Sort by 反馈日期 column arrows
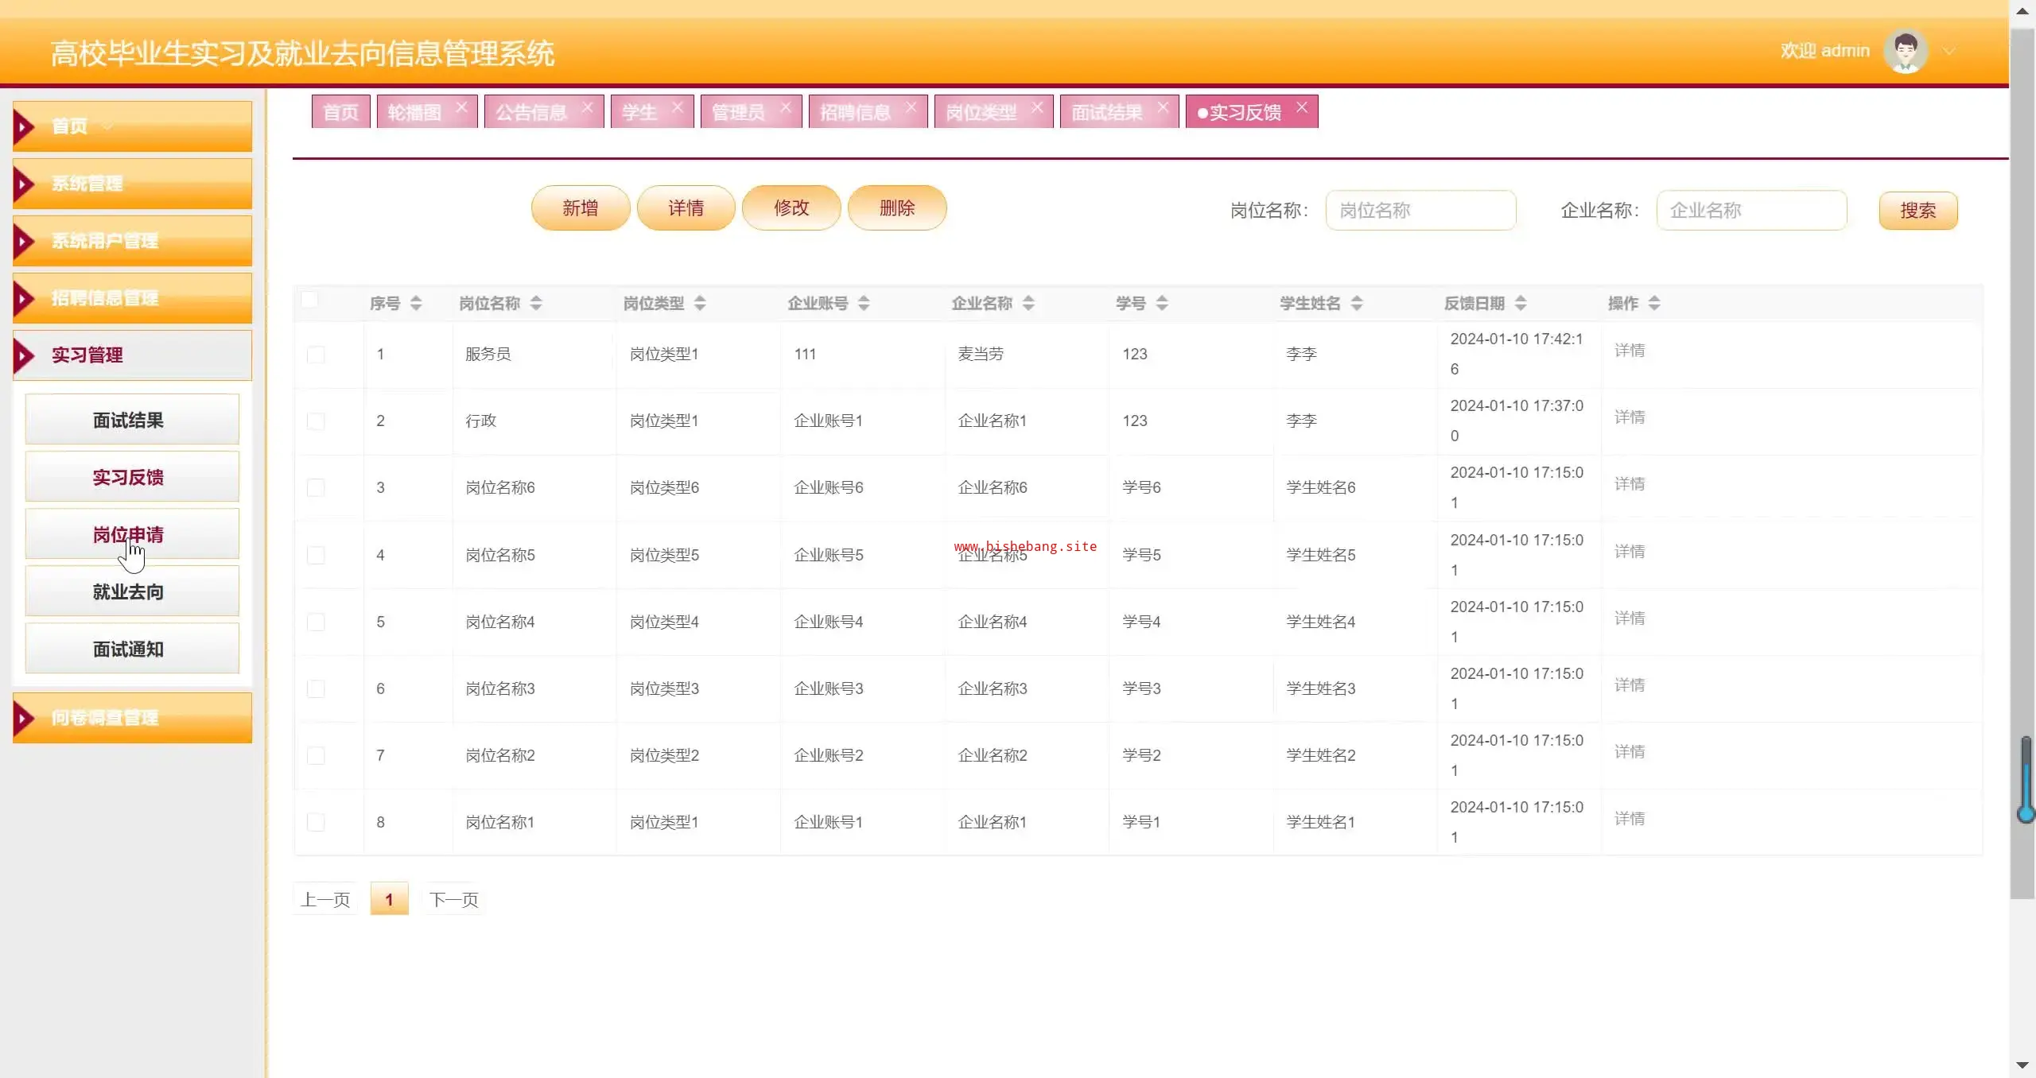The width and height of the screenshot is (2036, 1078). (1521, 303)
